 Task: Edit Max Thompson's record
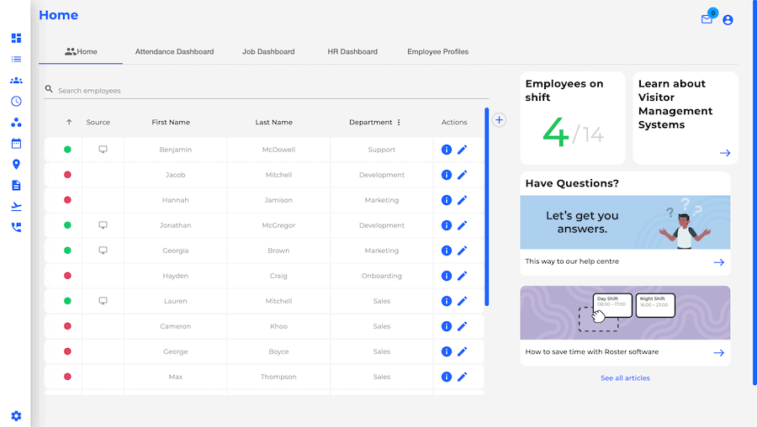pyautogui.click(x=462, y=377)
